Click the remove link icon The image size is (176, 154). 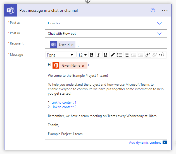click(154, 55)
